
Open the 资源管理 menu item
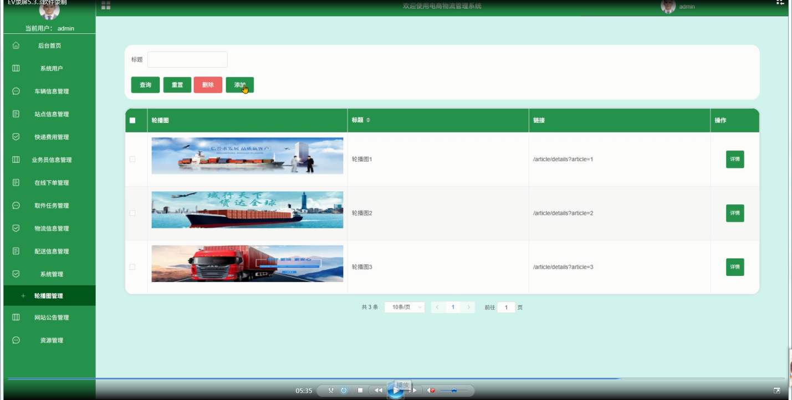[x=49, y=340]
